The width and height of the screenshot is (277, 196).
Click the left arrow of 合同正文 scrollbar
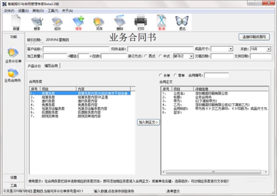[163, 172]
